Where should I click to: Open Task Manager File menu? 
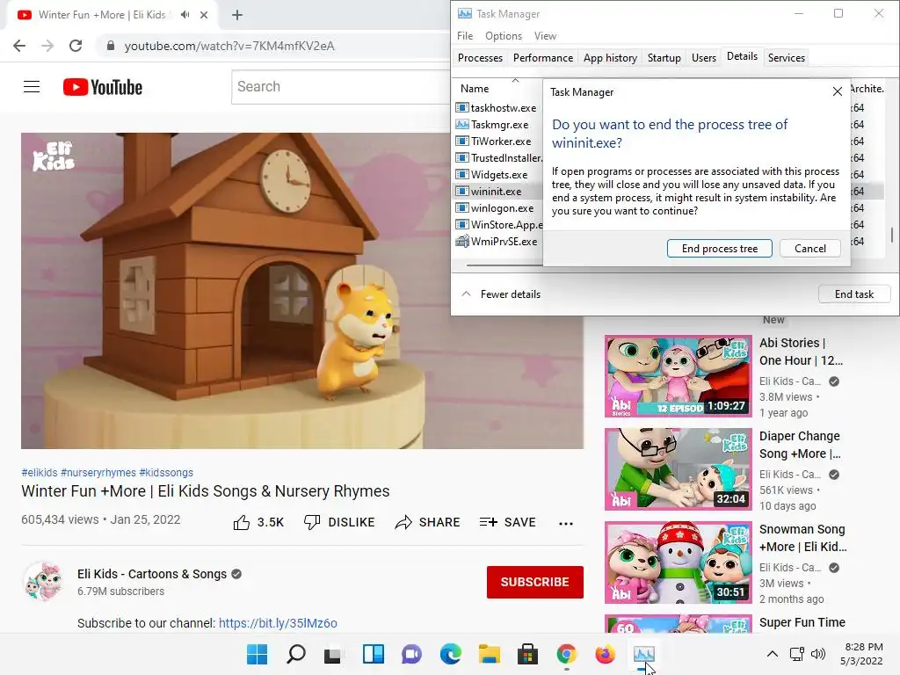click(x=465, y=36)
